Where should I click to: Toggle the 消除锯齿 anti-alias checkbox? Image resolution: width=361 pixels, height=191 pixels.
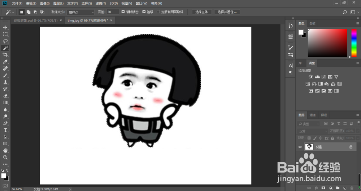point(123,12)
